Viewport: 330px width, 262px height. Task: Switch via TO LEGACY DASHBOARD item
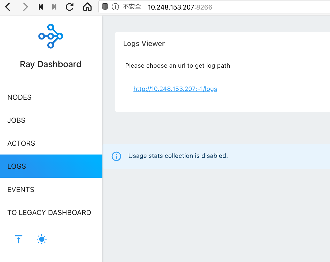pyautogui.click(x=51, y=212)
